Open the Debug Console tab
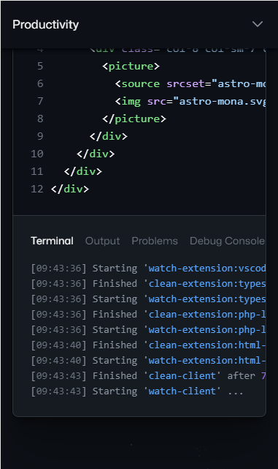Viewport: 278px width, 469px height. 227,241
